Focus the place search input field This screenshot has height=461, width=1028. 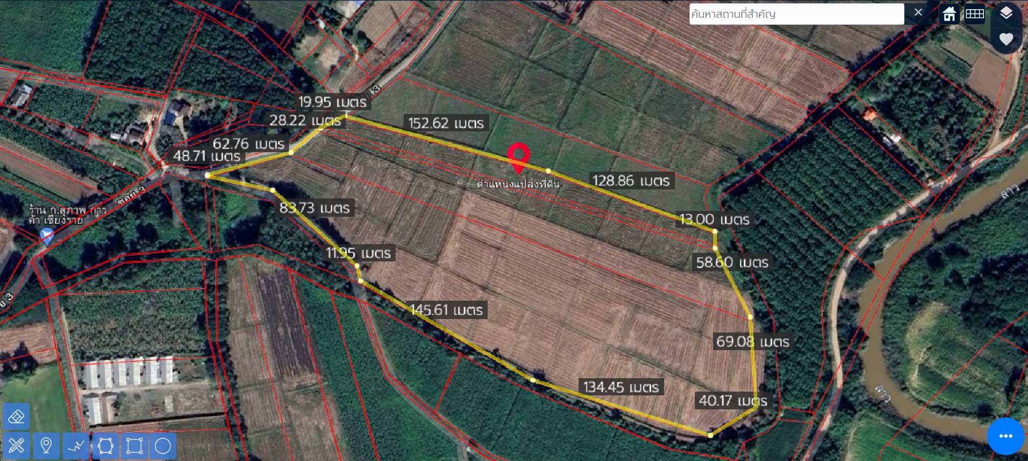tap(796, 14)
